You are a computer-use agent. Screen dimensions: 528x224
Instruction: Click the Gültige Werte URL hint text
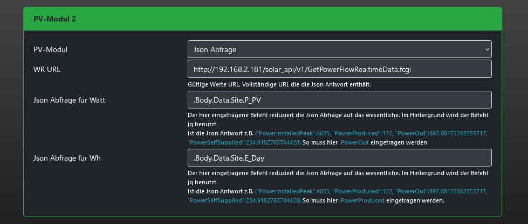(x=279, y=84)
